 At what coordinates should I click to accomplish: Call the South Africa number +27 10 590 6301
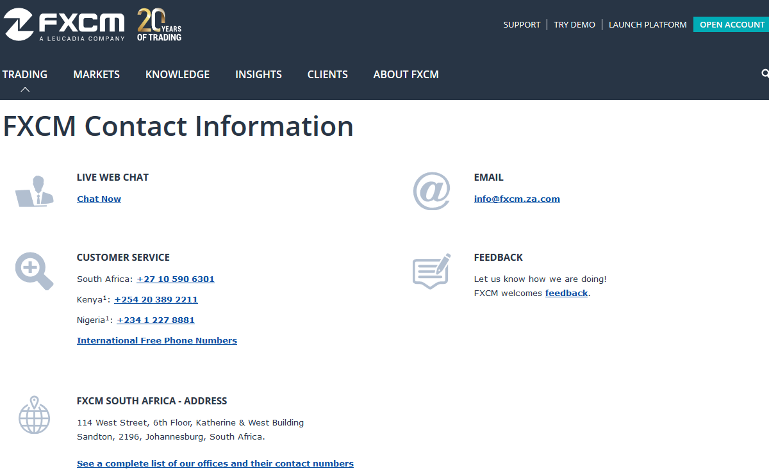tap(176, 279)
